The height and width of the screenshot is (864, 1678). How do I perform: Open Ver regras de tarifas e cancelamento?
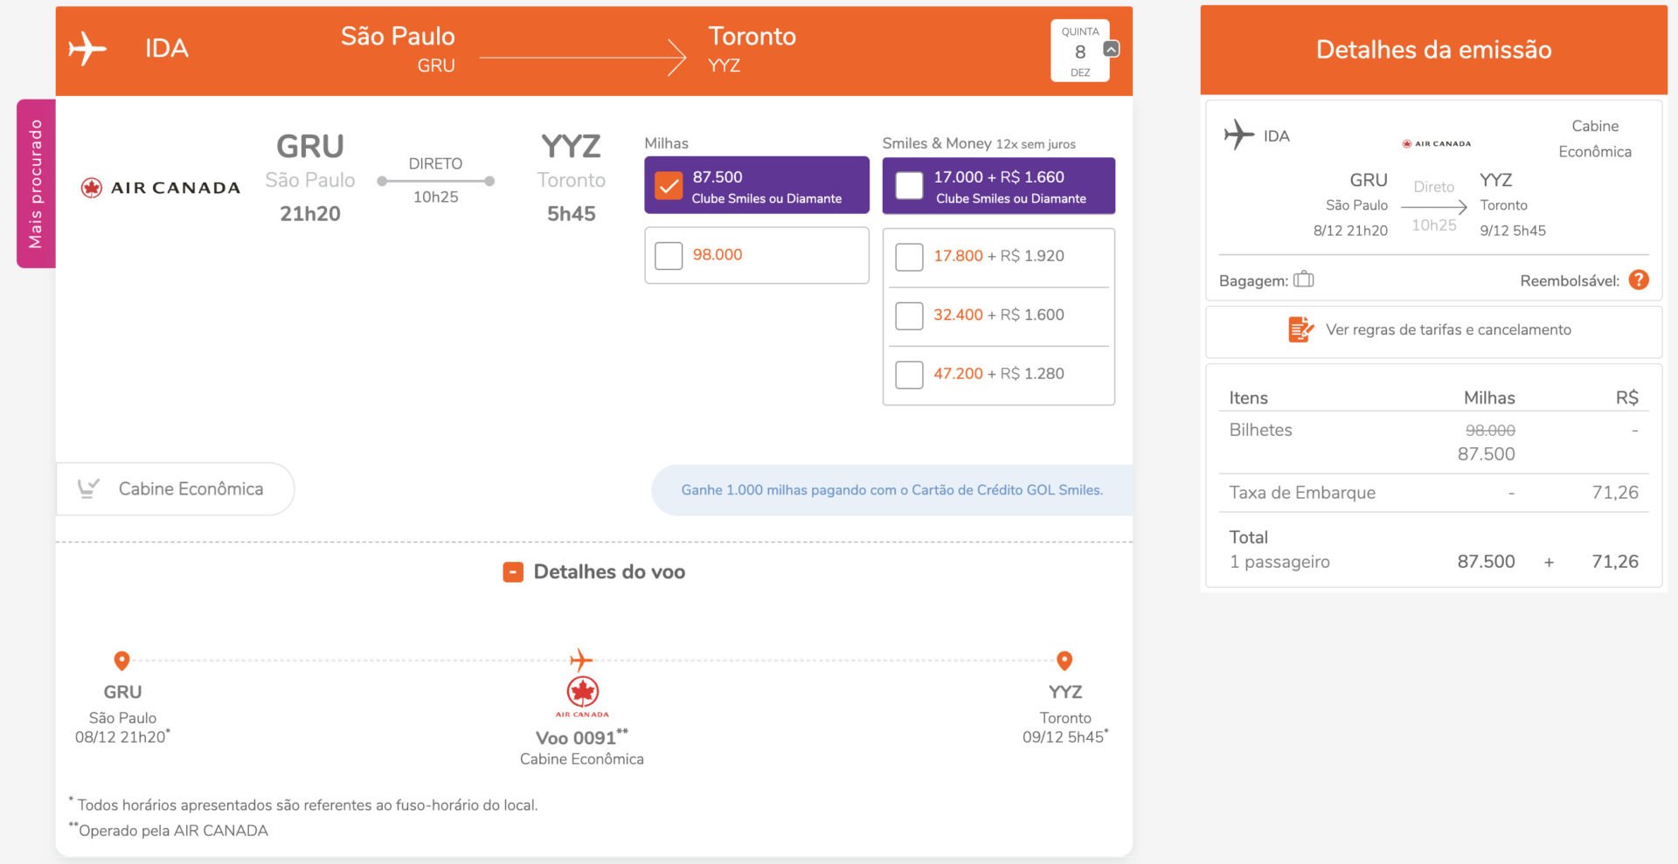click(x=1433, y=330)
